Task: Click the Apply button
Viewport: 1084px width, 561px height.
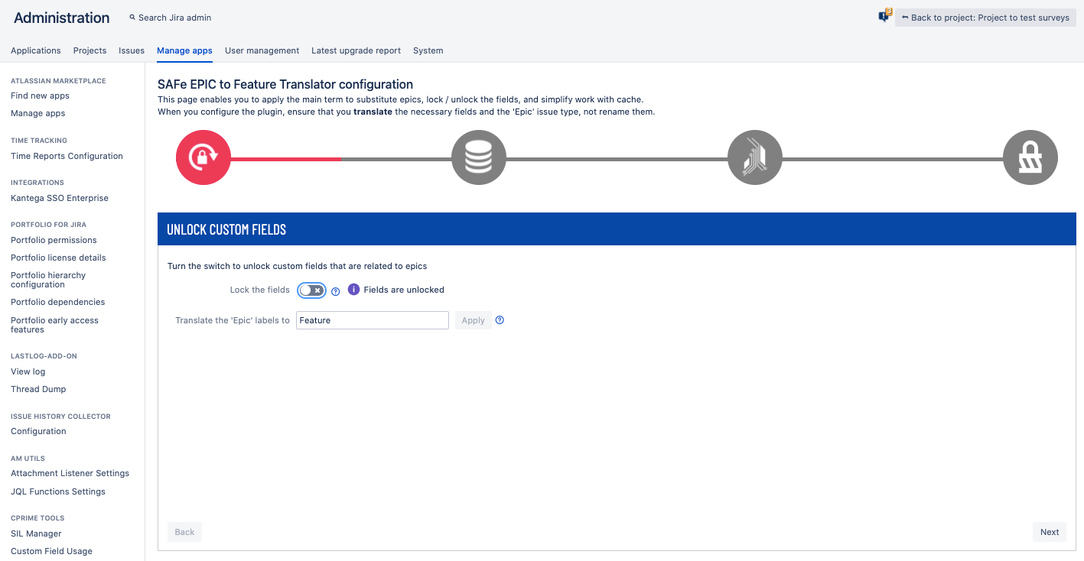Action: point(473,320)
